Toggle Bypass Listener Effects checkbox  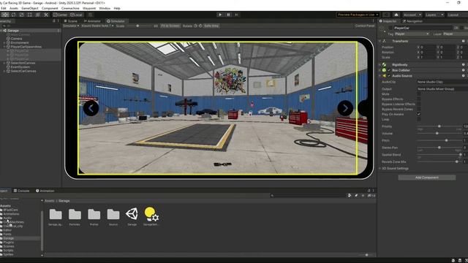click(x=419, y=104)
